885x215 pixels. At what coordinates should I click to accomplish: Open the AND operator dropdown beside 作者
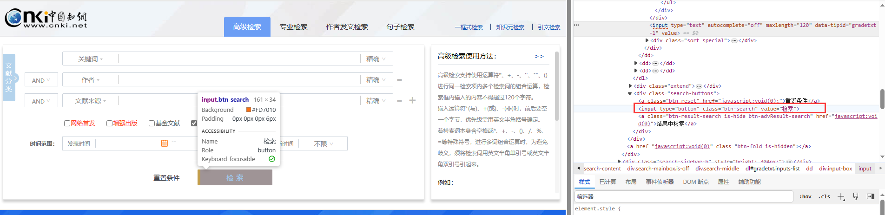click(x=41, y=80)
